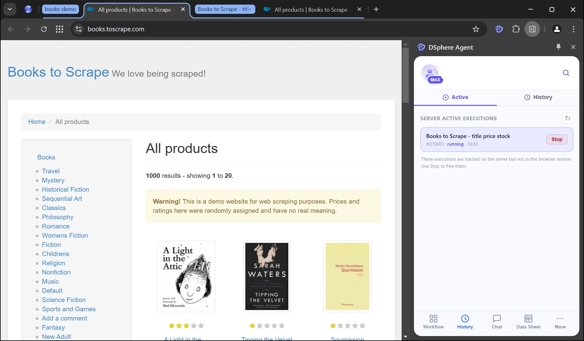
Task: Refresh server active executions list
Action: [x=567, y=118]
